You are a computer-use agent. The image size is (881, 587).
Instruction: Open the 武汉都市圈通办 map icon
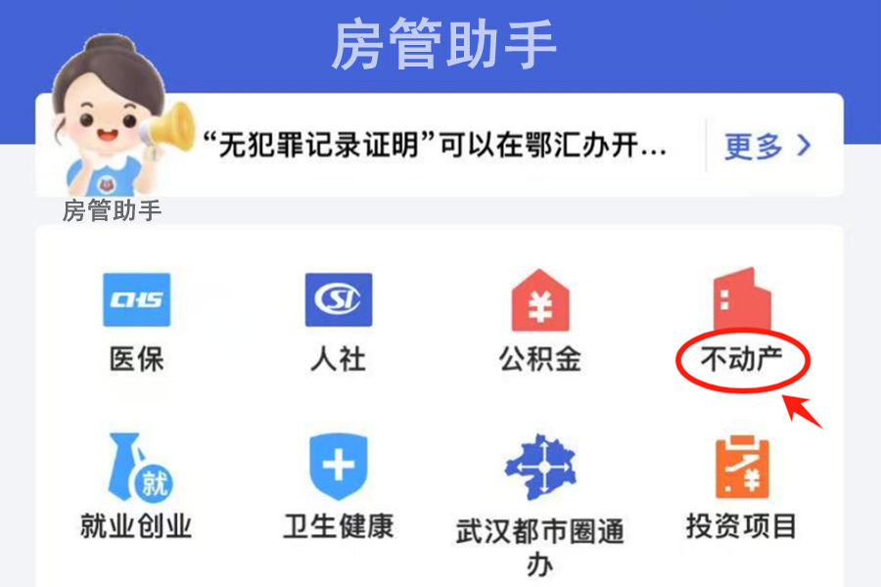pyautogui.click(x=540, y=467)
